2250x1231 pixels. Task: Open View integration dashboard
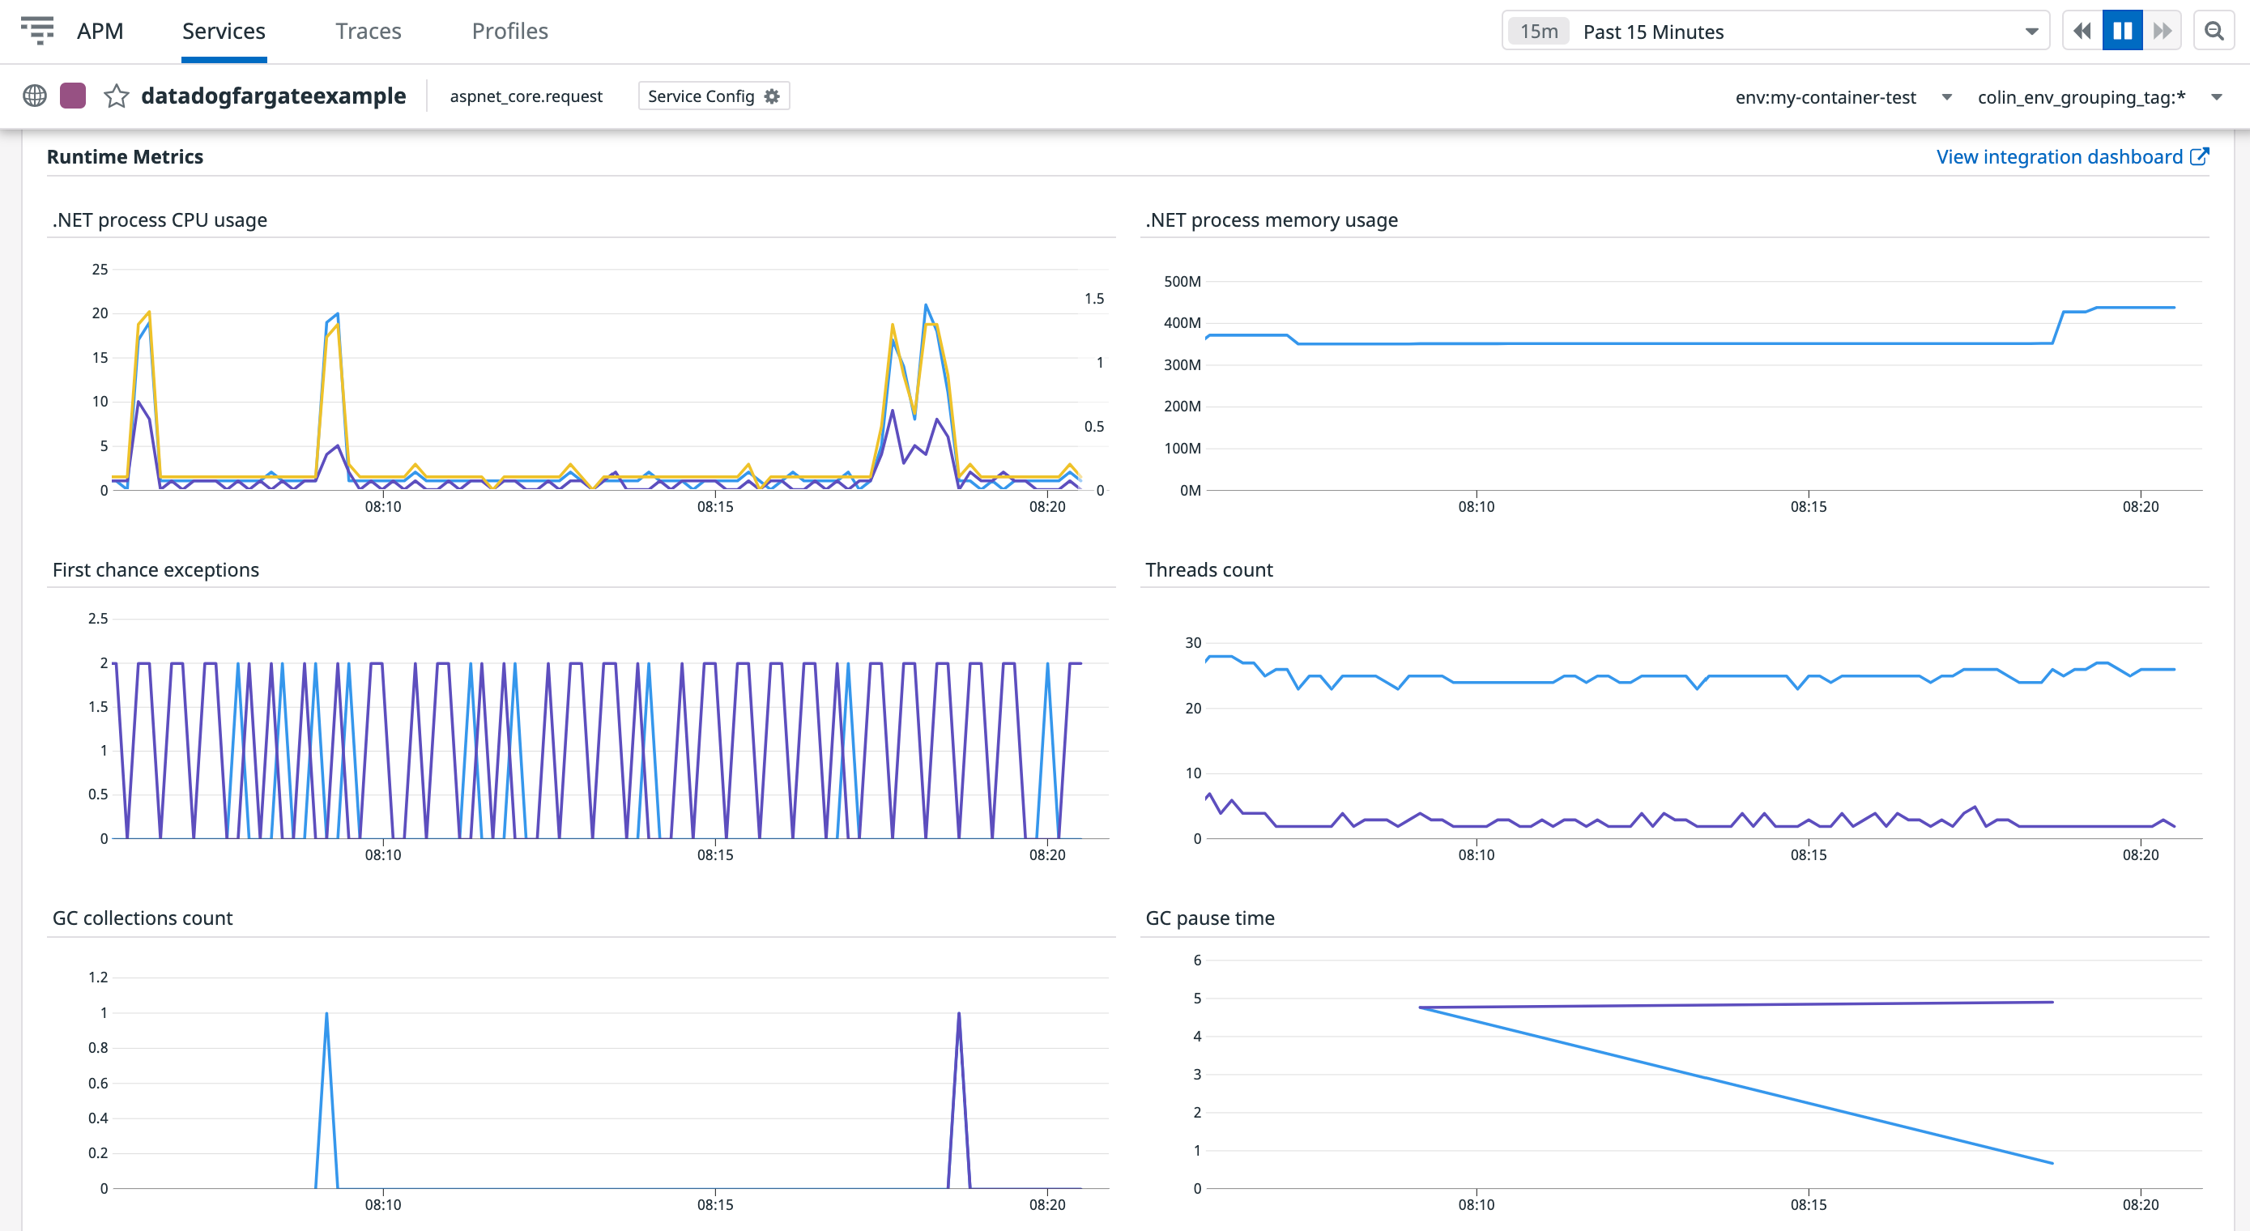click(x=2059, y=156)
